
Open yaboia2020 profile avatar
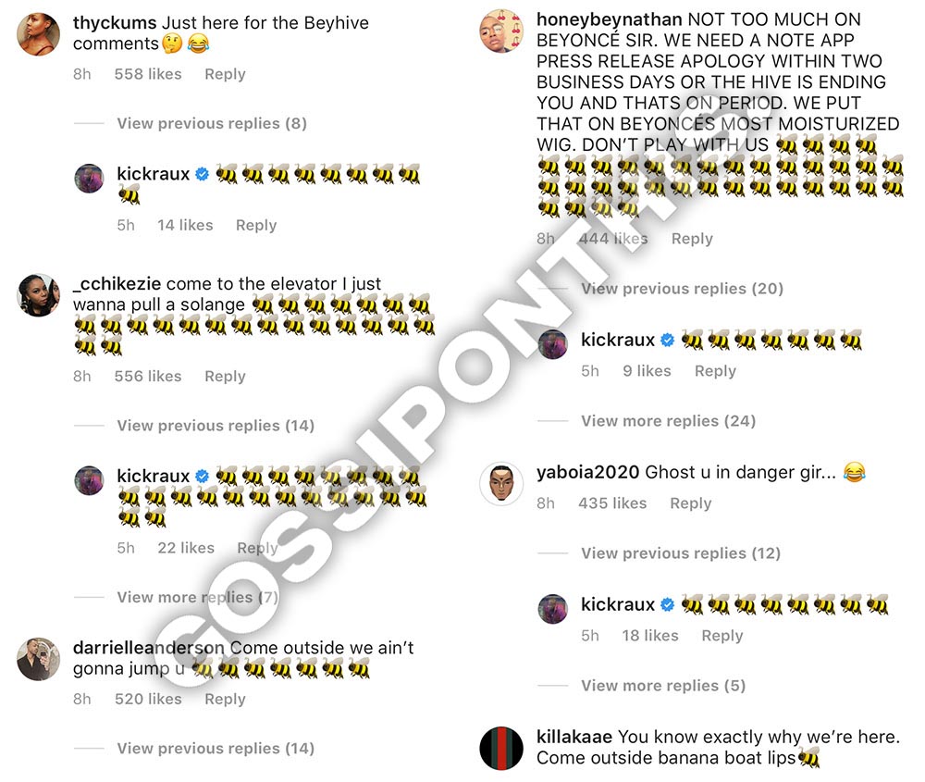point(501,484)
